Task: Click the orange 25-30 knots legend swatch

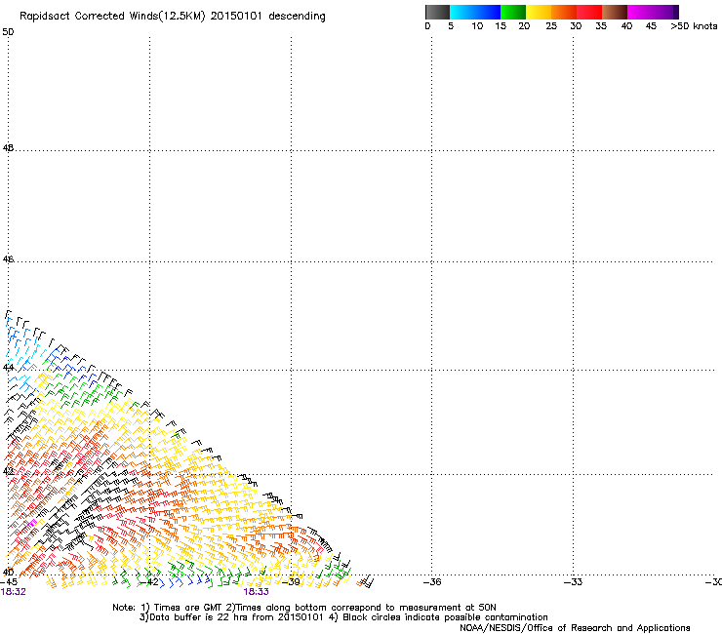Action: pyautogui.click(x=564, y=12)
